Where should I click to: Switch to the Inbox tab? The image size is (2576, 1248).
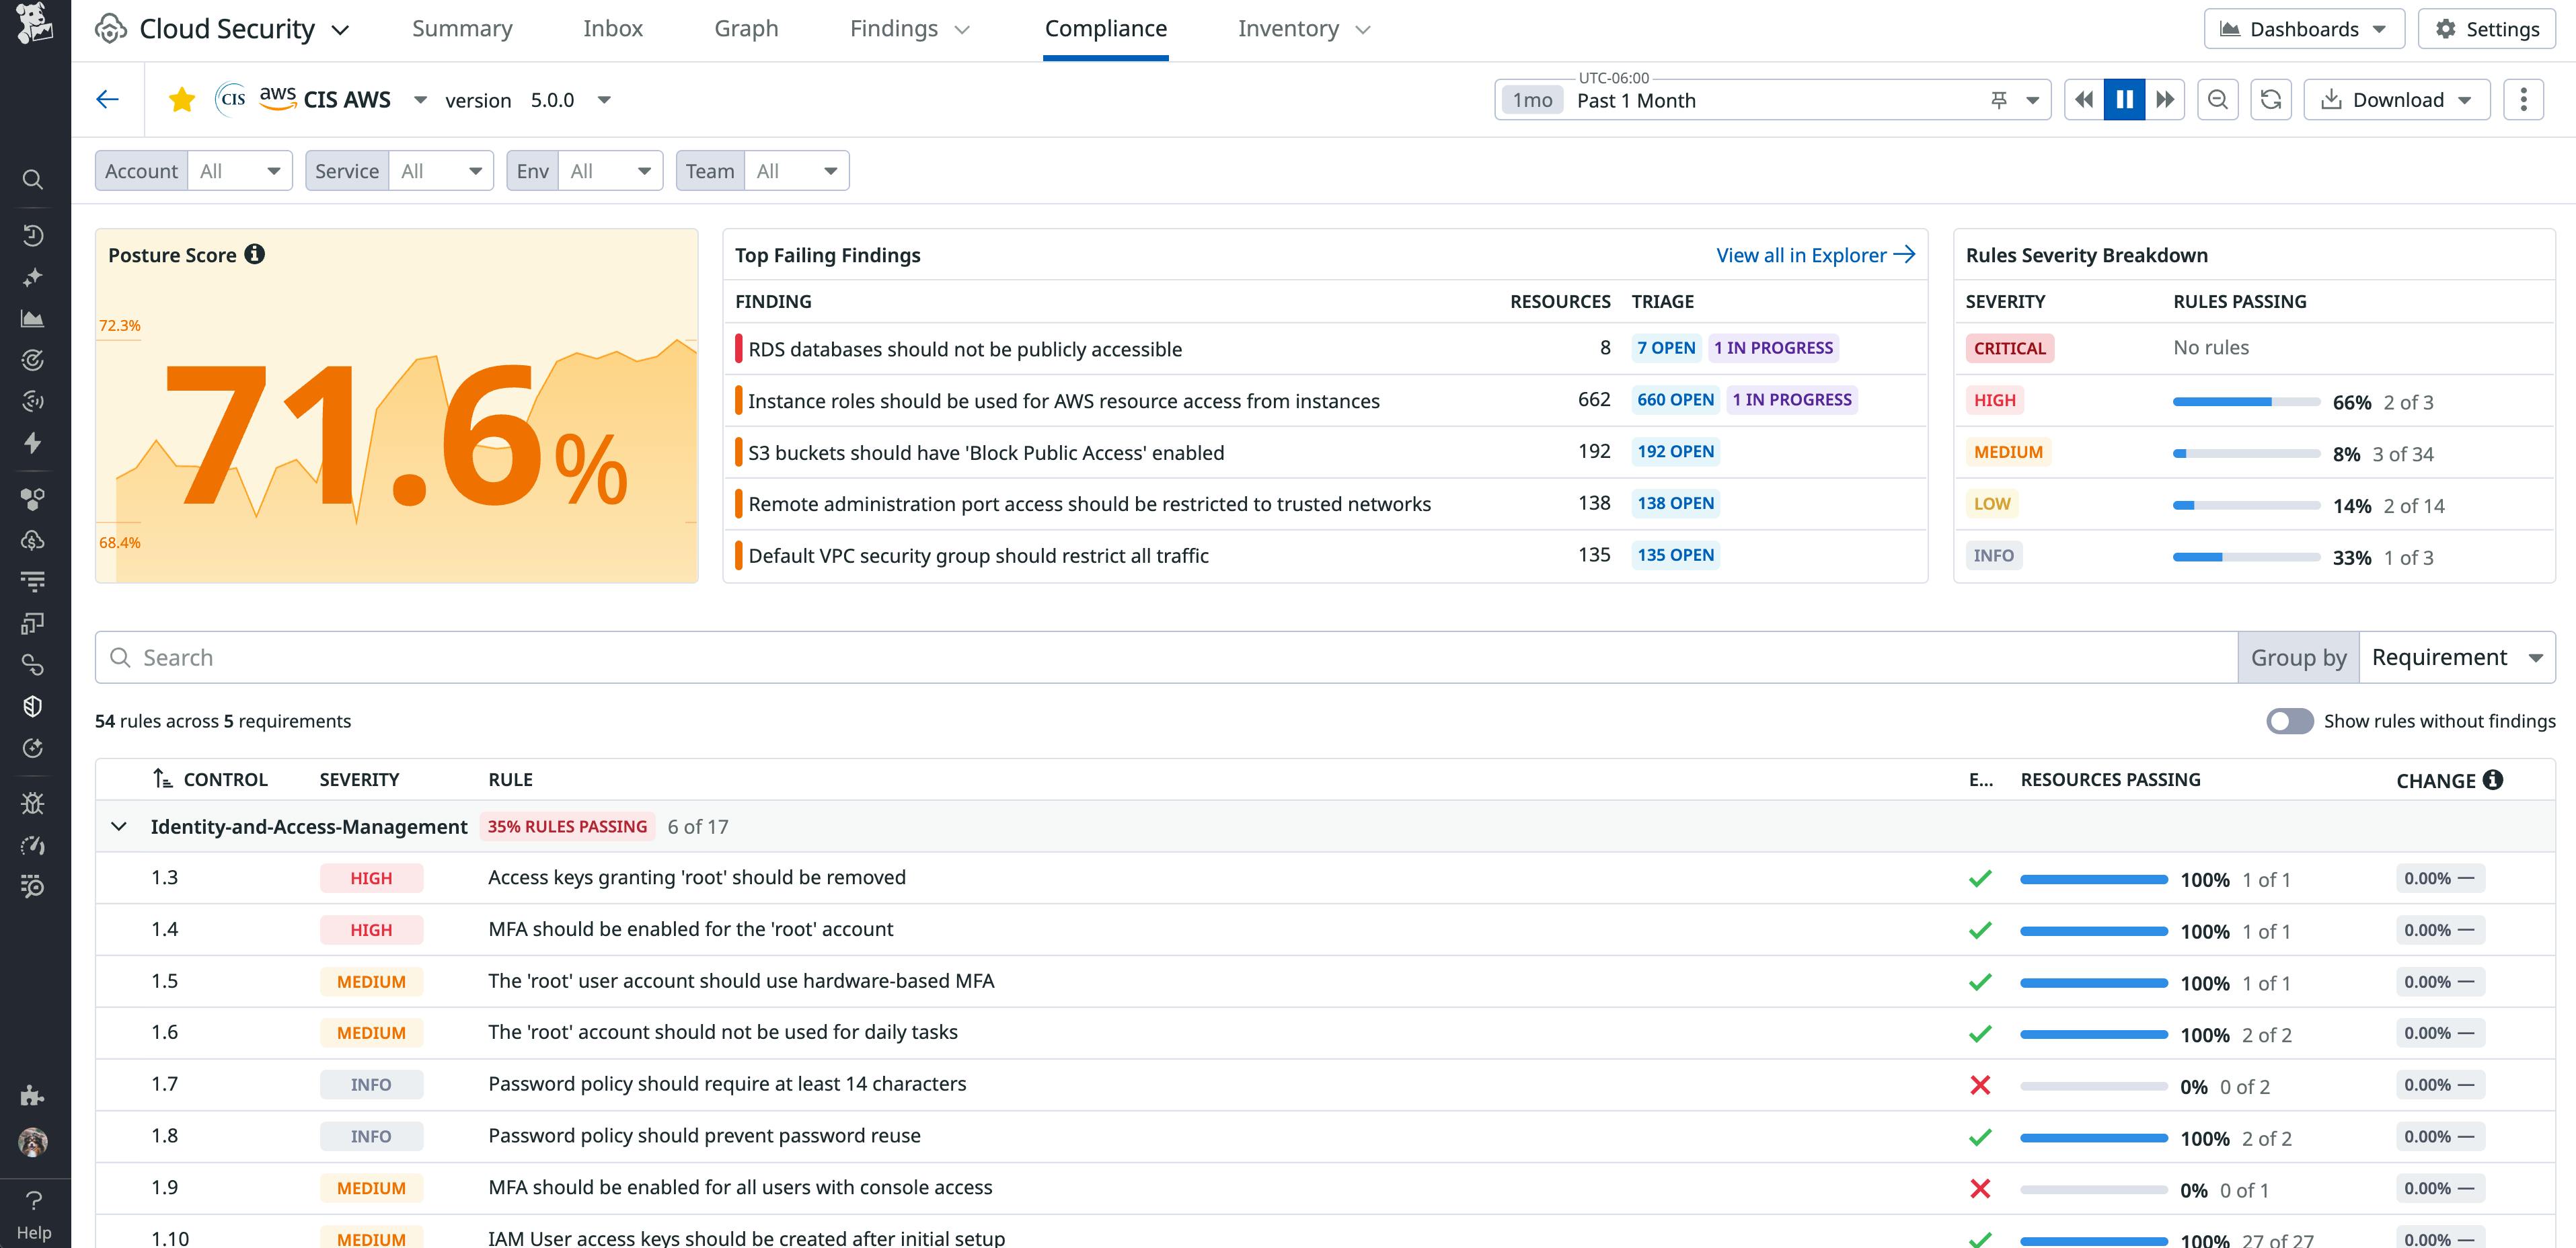click(612, 29)
